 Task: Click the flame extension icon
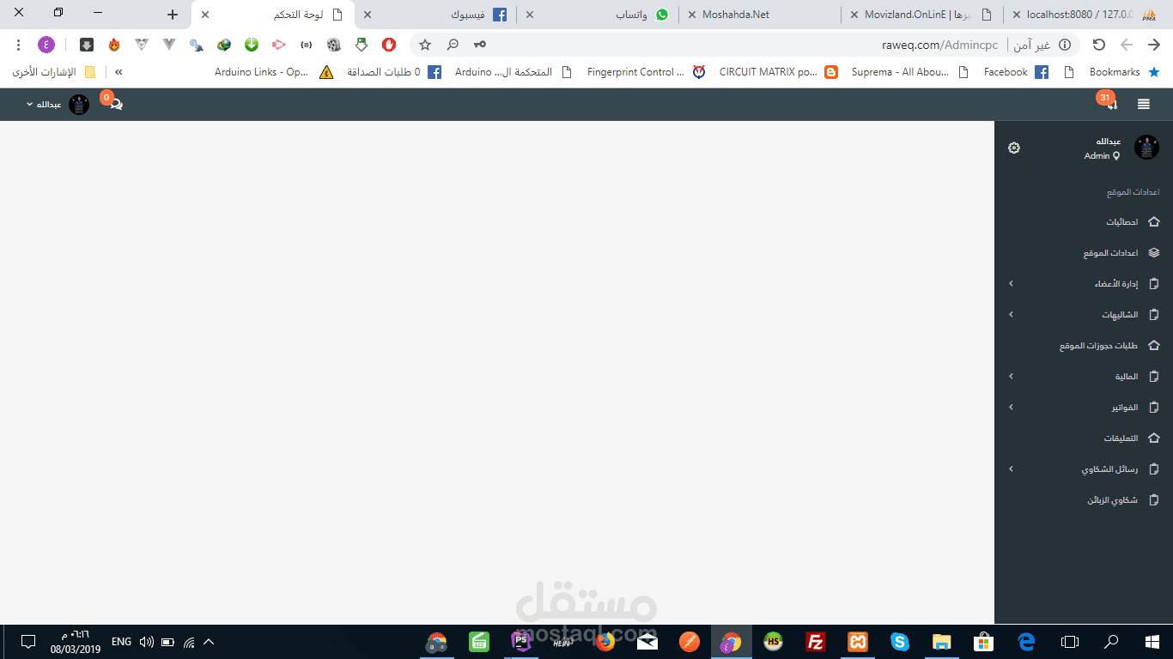[x=114, y=45]
